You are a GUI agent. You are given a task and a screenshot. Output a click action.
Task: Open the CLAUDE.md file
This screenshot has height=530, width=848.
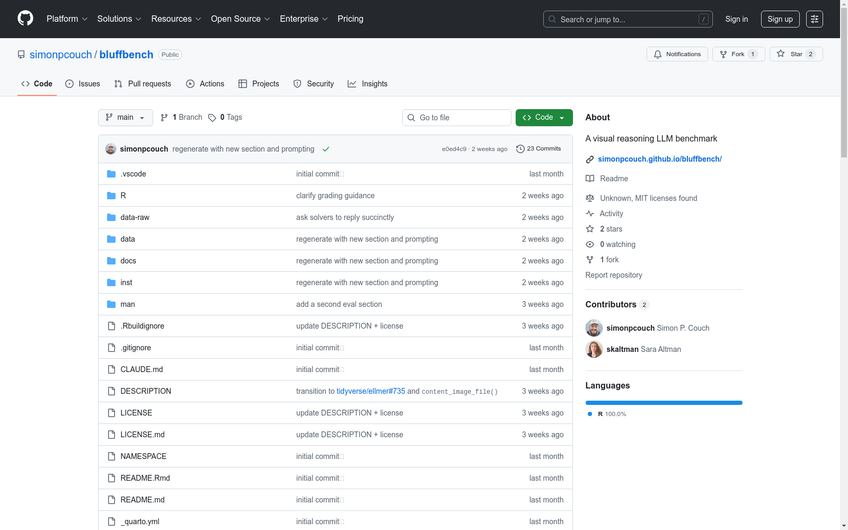click(142, 369)
